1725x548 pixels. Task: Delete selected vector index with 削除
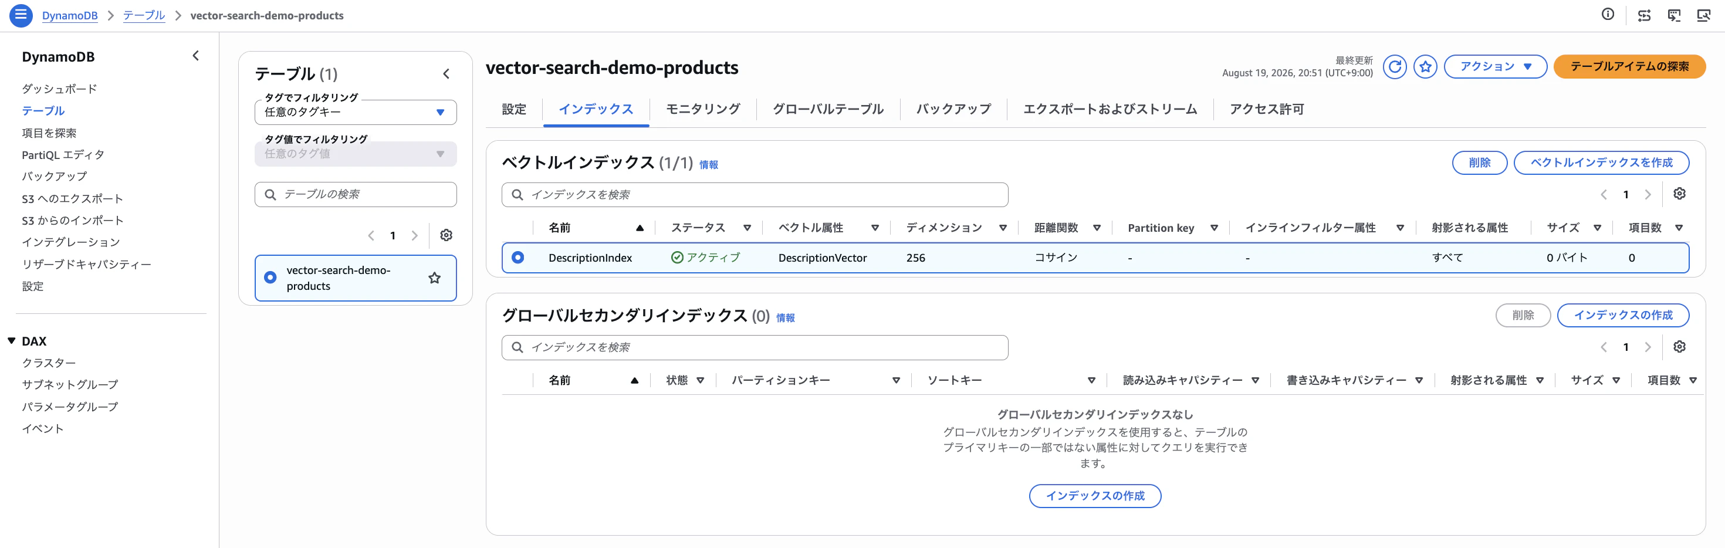(1479, 163)
